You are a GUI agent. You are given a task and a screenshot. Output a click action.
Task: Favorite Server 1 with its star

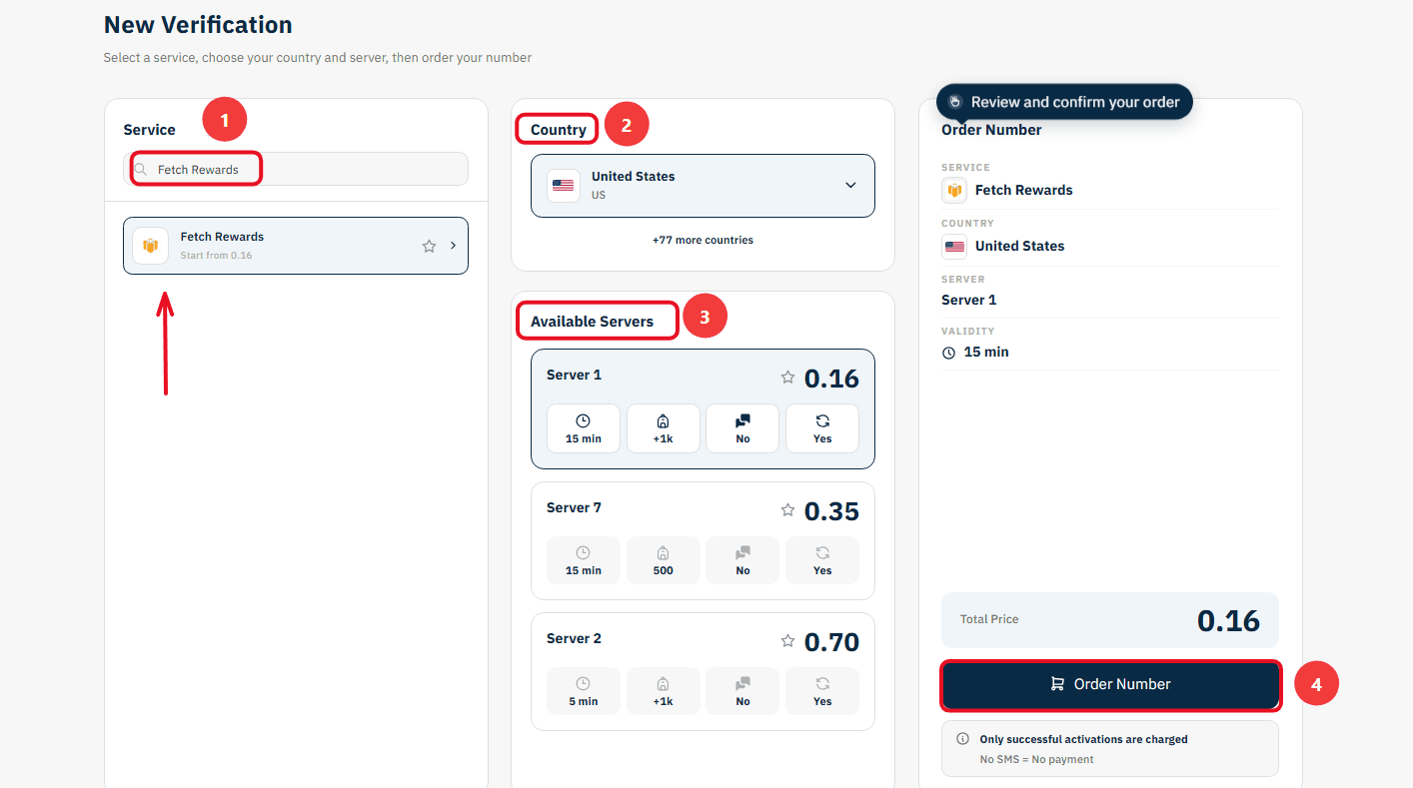point(787,378)
